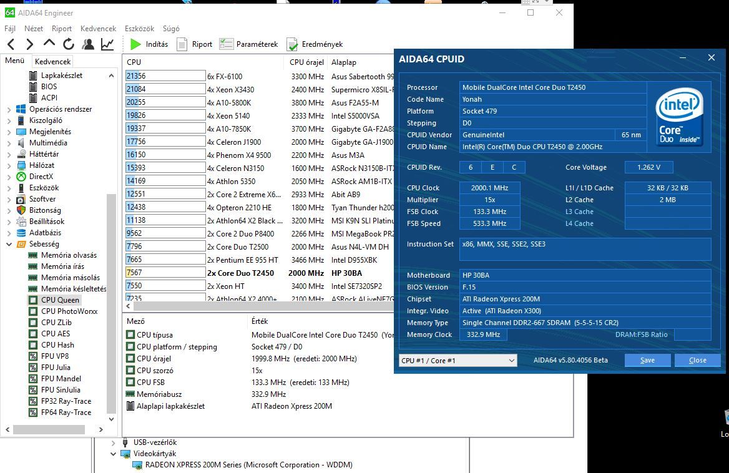
Task: Expand the Multimédia node
Action: point(9,143)
